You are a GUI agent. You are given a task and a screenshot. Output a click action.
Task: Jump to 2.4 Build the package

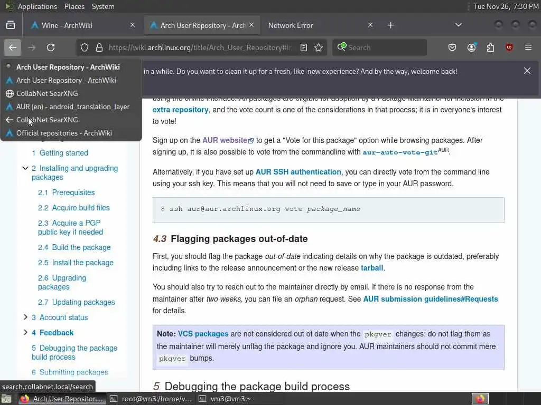[74, 247]
